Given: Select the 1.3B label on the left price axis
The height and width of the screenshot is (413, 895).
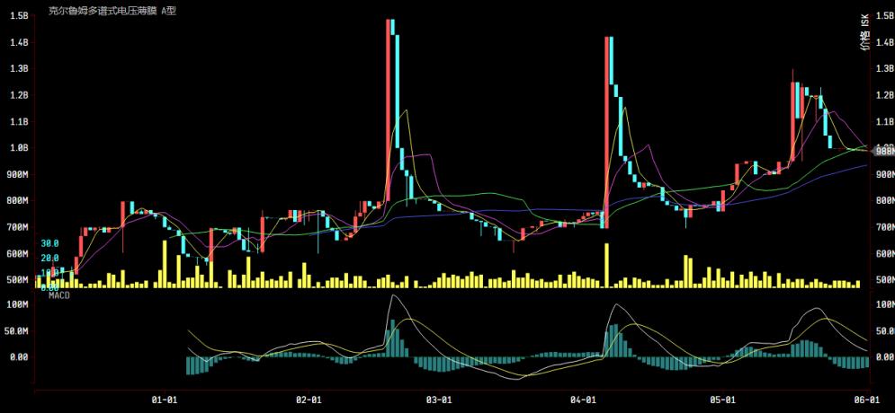Looking at the screenshot, I should click(19, 68).
